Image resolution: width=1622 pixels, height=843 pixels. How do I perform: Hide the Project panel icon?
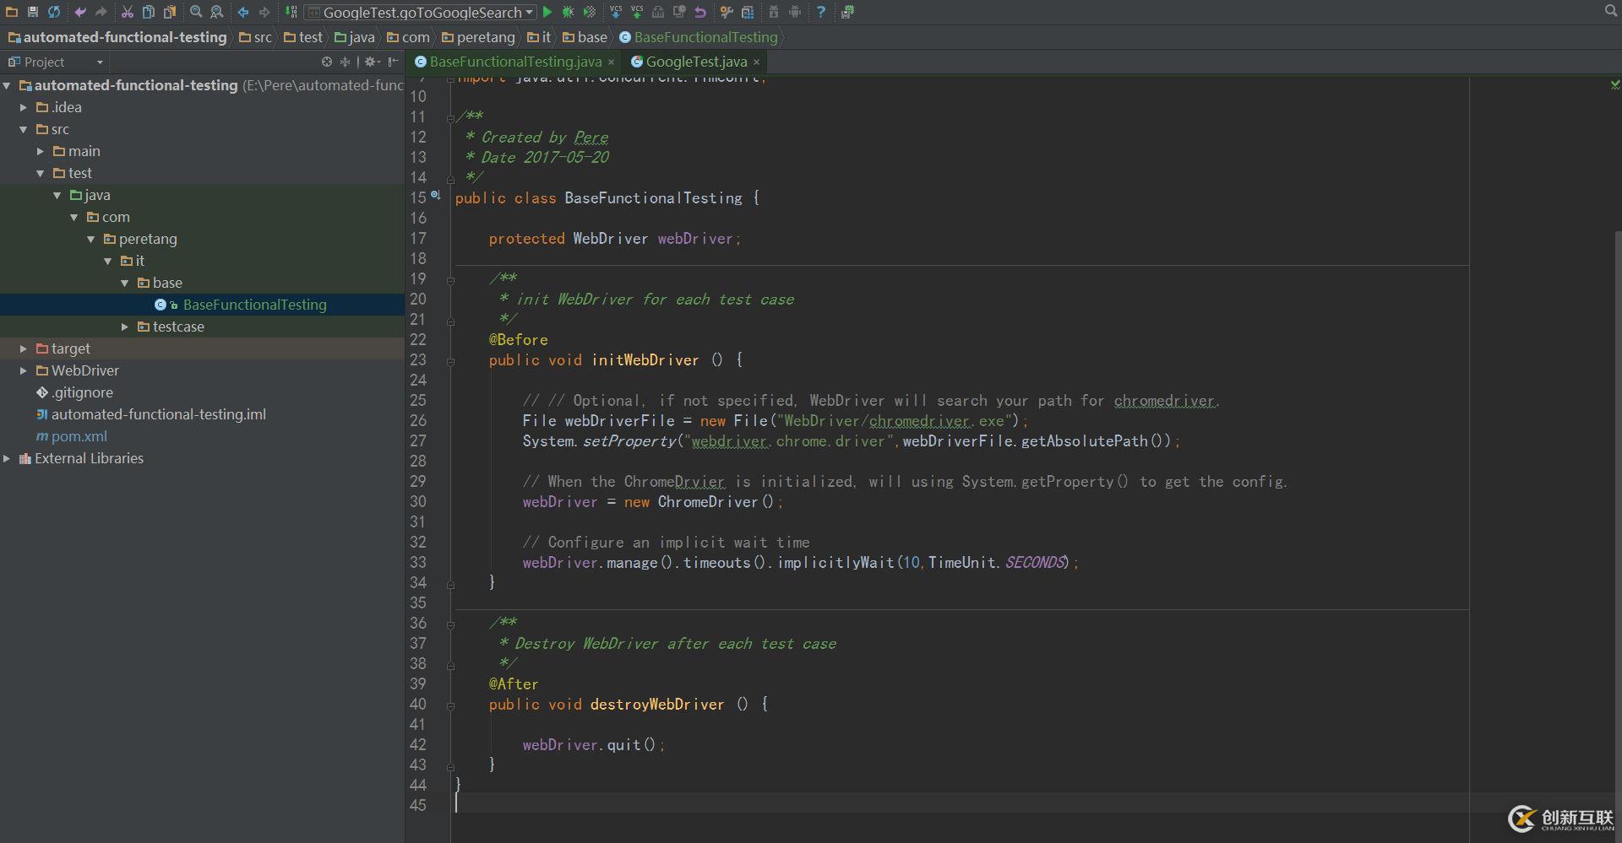click(x=394, y=62)
